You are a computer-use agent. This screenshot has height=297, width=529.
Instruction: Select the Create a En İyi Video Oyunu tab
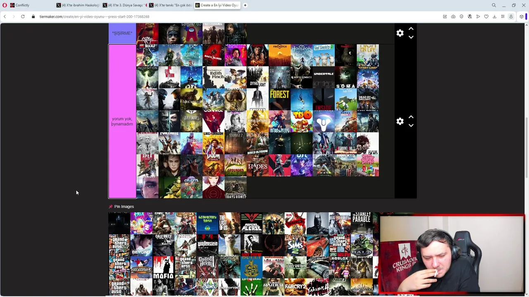(x=217, y=5)
